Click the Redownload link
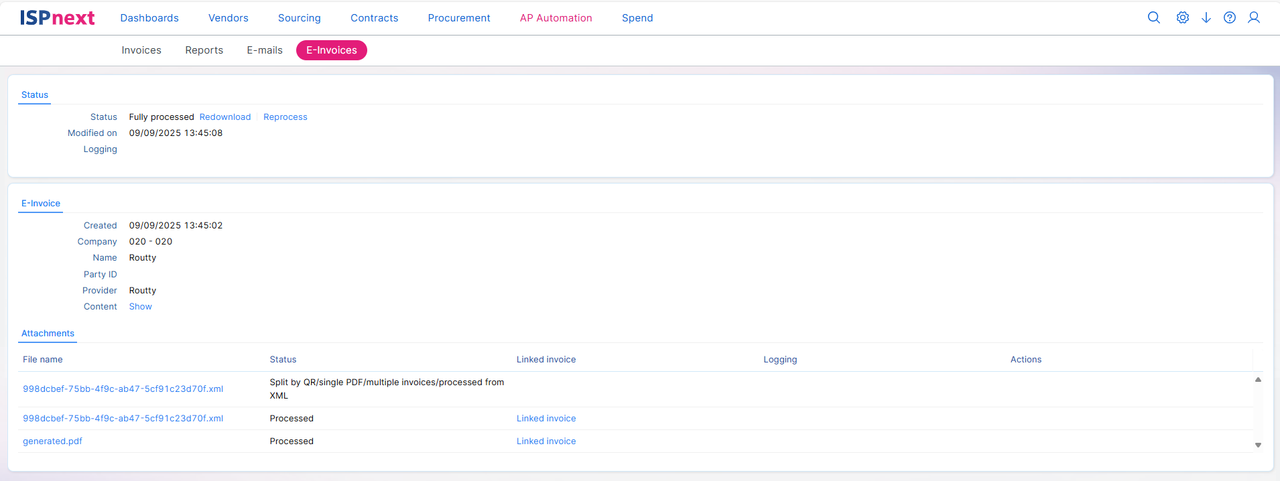 [x=225, y=117]
